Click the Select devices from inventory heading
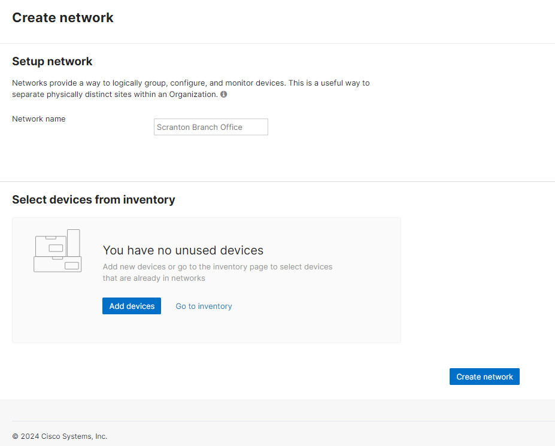 coord(93,199)
